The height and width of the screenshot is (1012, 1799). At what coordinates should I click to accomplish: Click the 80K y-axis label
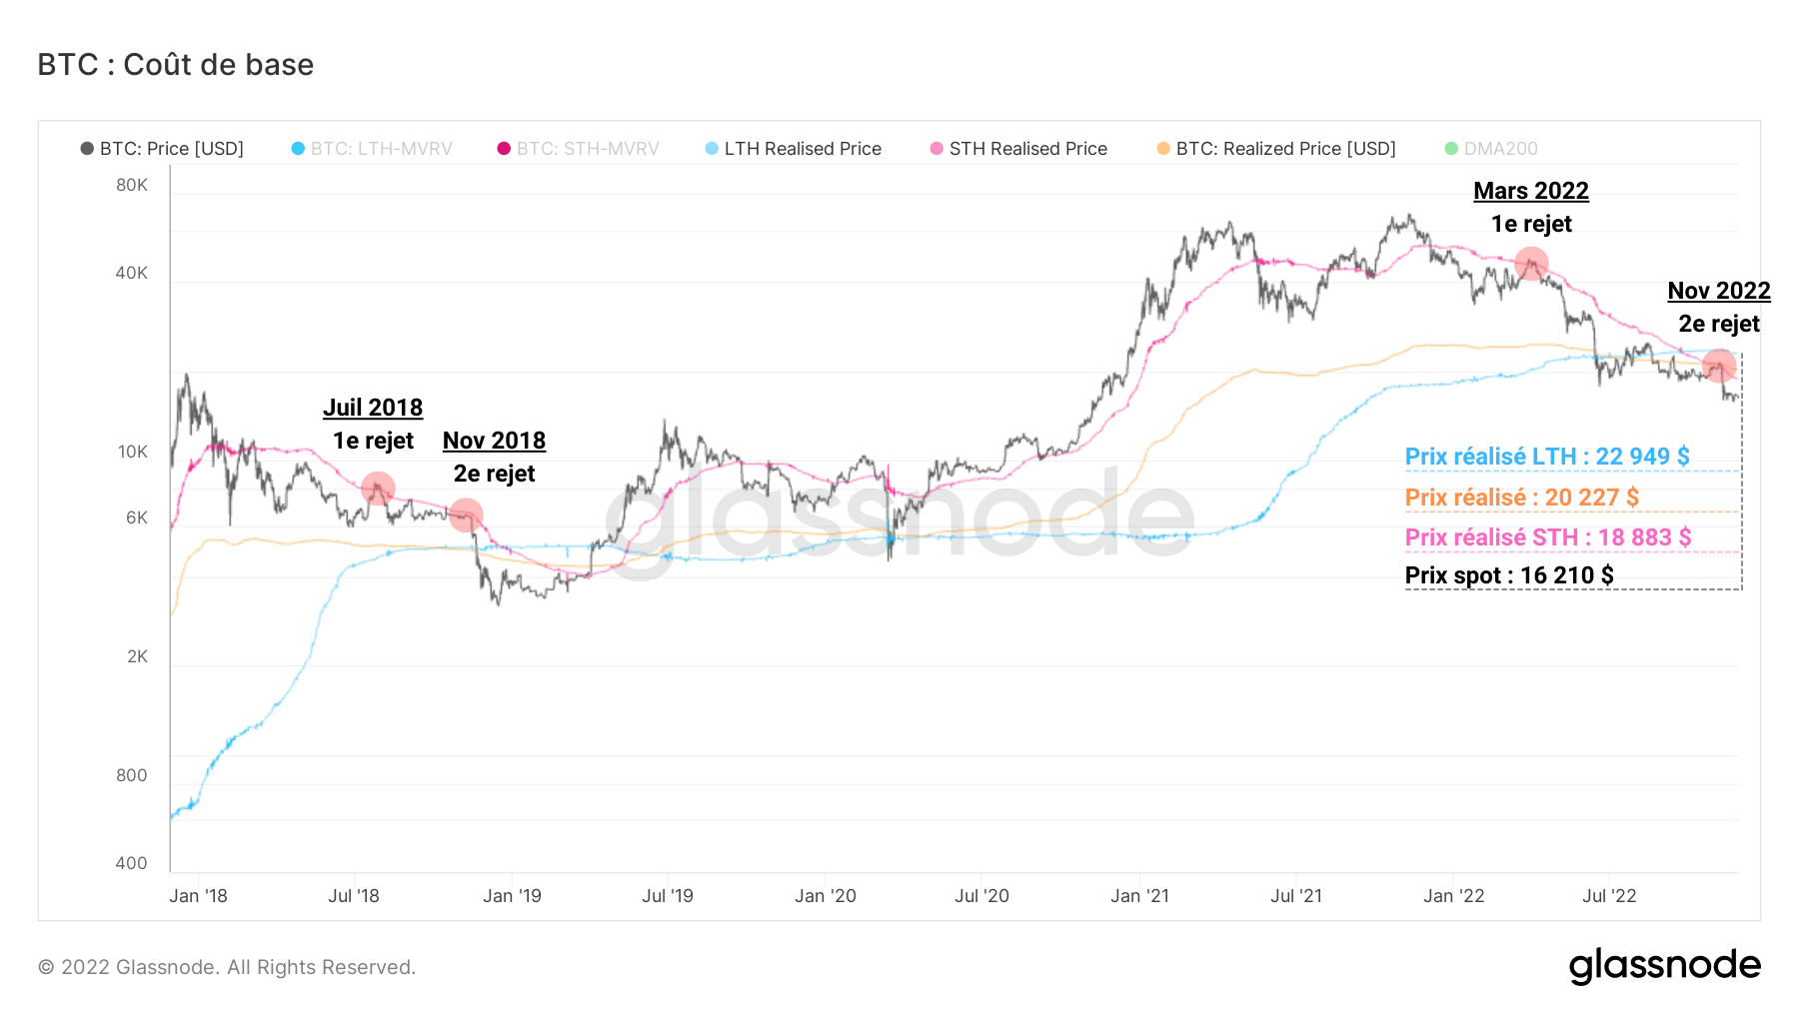tap(132, 185)
